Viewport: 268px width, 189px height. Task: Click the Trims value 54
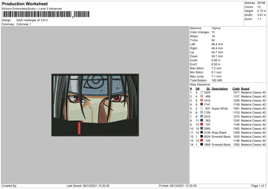213,40
